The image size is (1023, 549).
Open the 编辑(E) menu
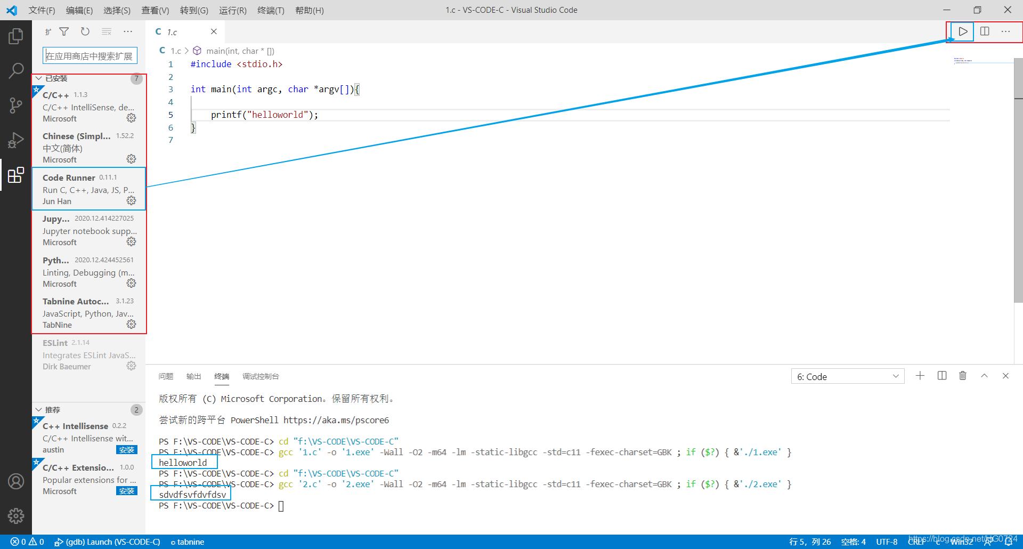coord(79,10)
